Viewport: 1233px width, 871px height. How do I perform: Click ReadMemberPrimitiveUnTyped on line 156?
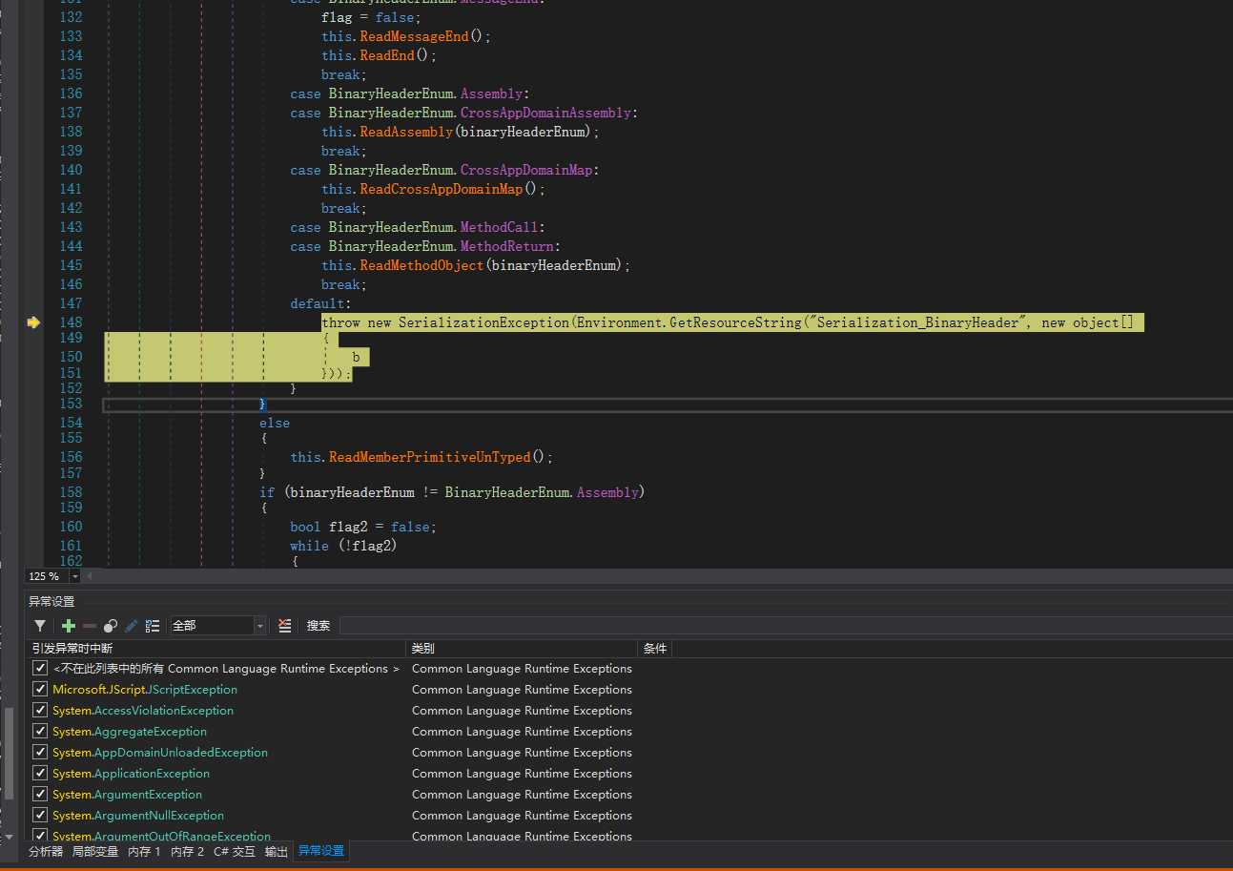pos(429,457)
